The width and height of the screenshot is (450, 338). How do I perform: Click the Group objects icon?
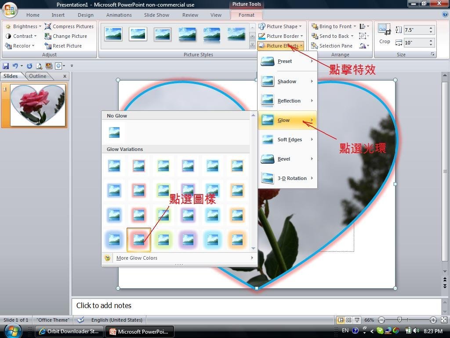point(363,36)
